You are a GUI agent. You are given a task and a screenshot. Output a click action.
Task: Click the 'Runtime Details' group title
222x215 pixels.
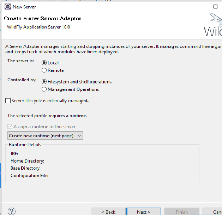25,145
